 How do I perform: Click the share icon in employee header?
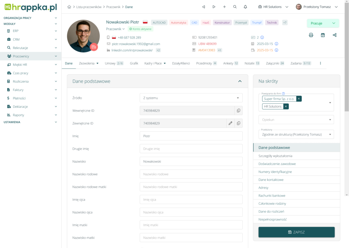point(334,35)
